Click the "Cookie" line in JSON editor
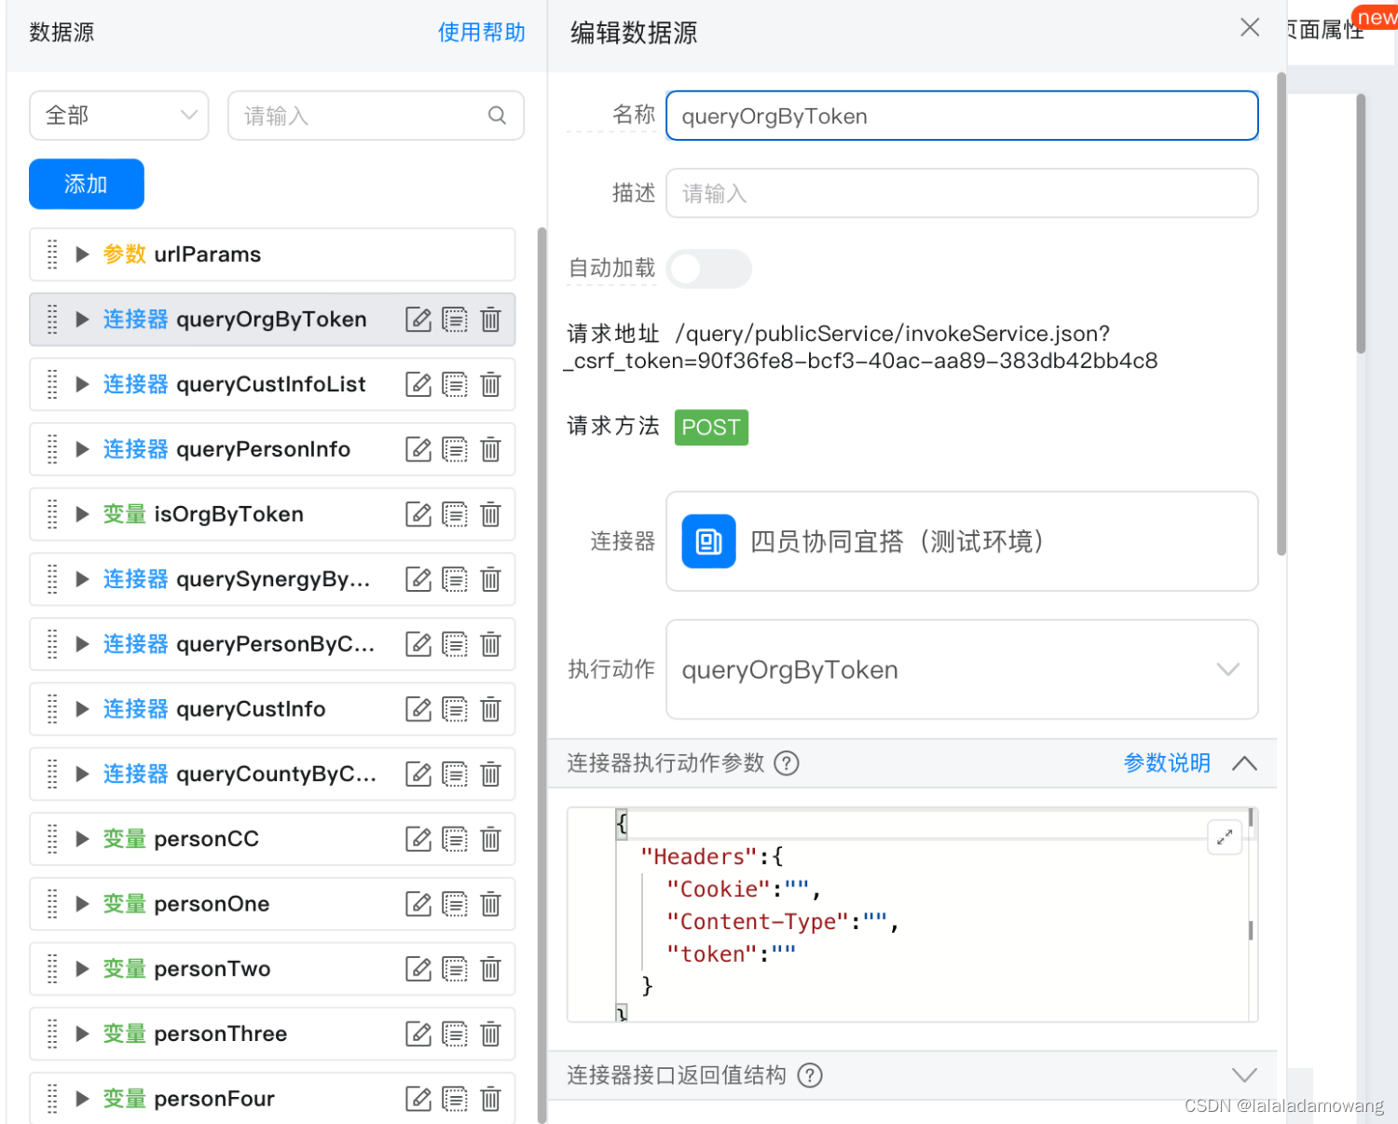This screenshot has width=1398, height=1124. pos(743,889)
